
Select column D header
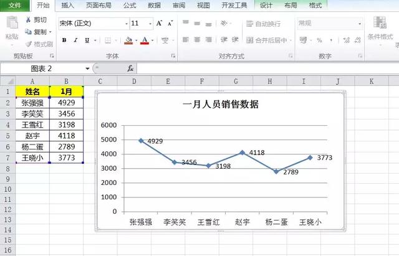134,81
